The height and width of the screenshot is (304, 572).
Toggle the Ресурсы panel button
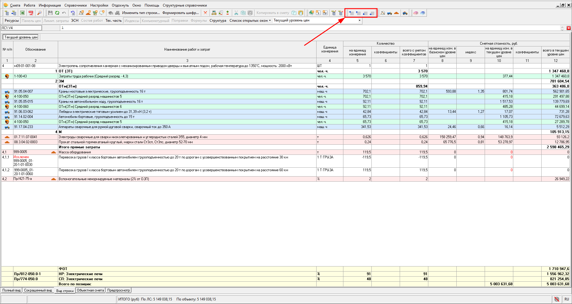pos(12,21)
